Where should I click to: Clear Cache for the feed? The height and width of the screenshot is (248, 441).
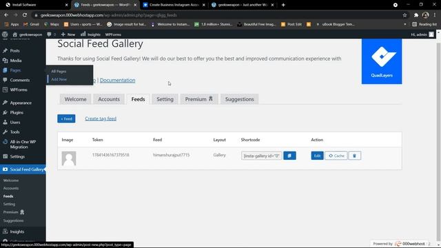click(x=336, y=156)
